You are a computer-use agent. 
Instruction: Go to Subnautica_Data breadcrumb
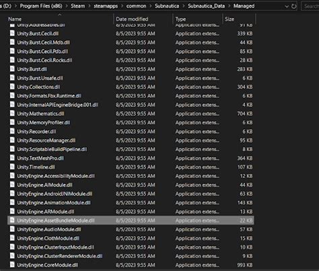pyautogui.click(x=206, y=6)
